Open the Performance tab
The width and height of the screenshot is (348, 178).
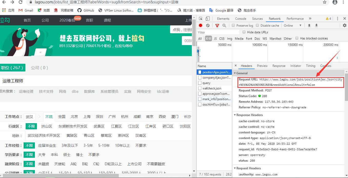[x=295, y=19]
